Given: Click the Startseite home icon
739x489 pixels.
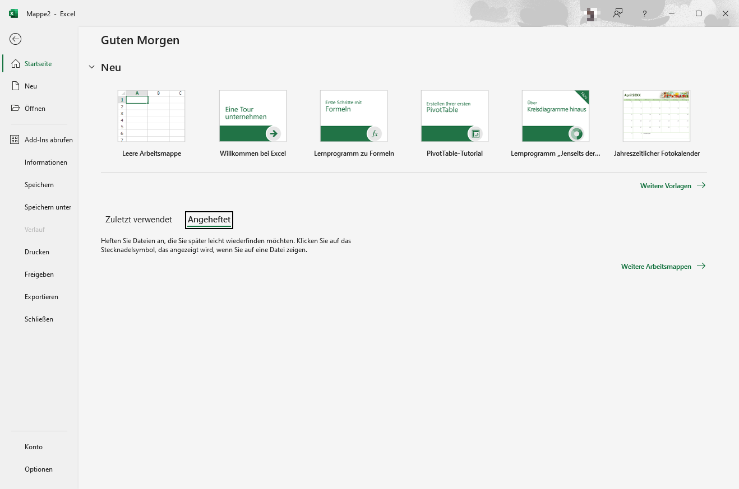Looking at the screenshot, I should (16, 63).
